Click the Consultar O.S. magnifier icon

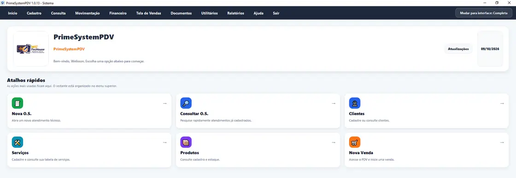pyautogui.click(x=186, y=103)
